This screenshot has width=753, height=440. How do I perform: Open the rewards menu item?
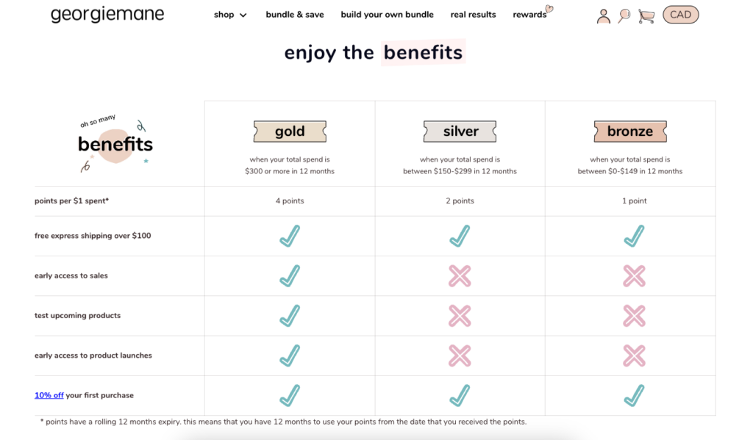pos(530,15)
